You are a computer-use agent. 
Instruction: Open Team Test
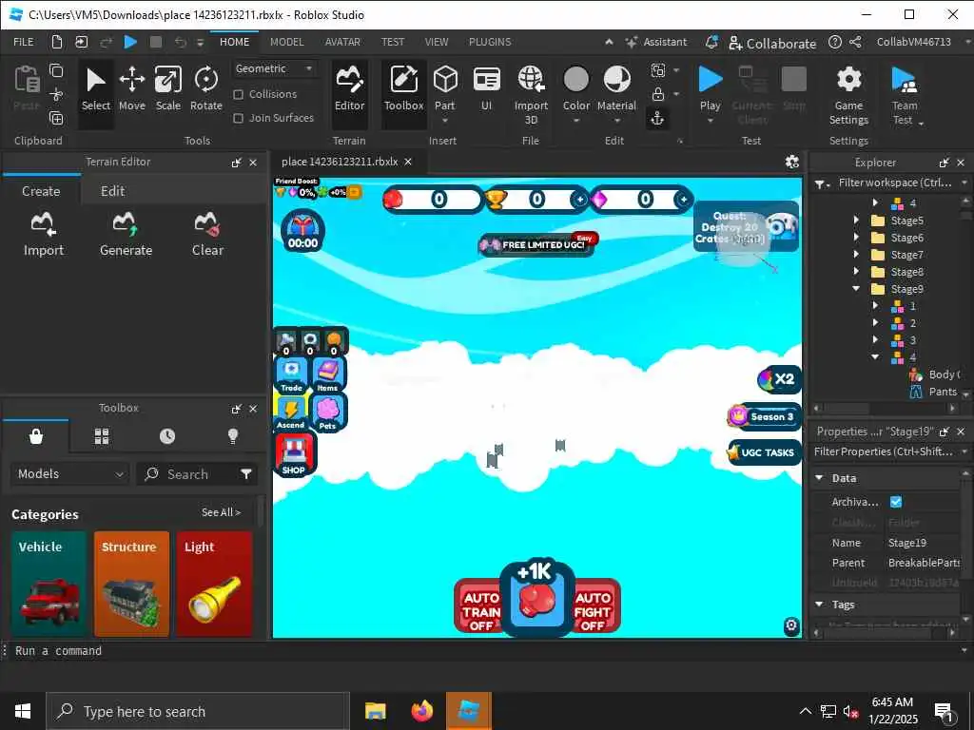coord(906,94)
